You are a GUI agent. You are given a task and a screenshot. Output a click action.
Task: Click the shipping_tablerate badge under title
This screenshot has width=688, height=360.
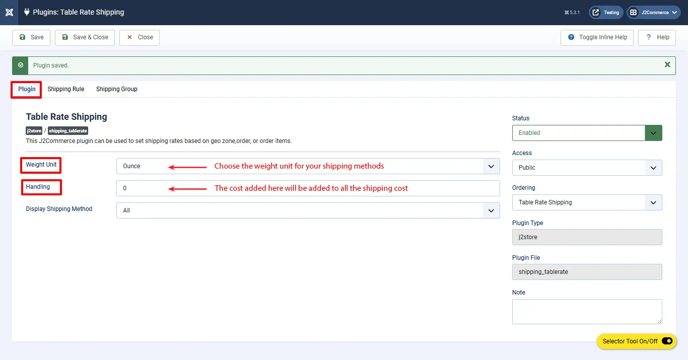[x=68, y=131]
